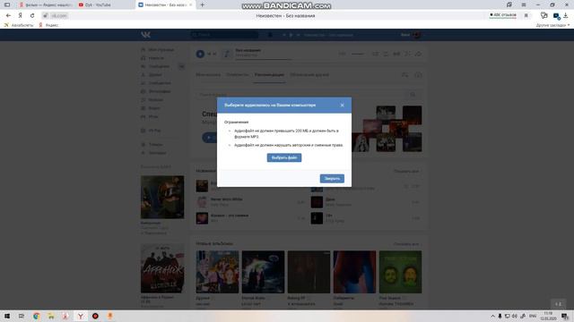Open a new browser tab with plus
The image size is (574, 322).
point(202,4)
